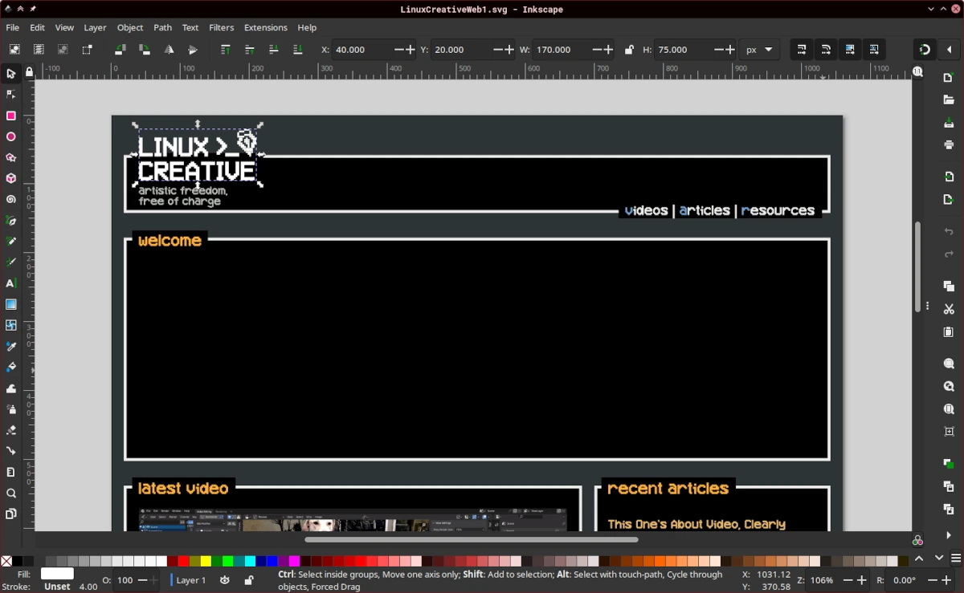
Task: Click the Deselect icon in toolbar
Action: click(x=63, y=50)
